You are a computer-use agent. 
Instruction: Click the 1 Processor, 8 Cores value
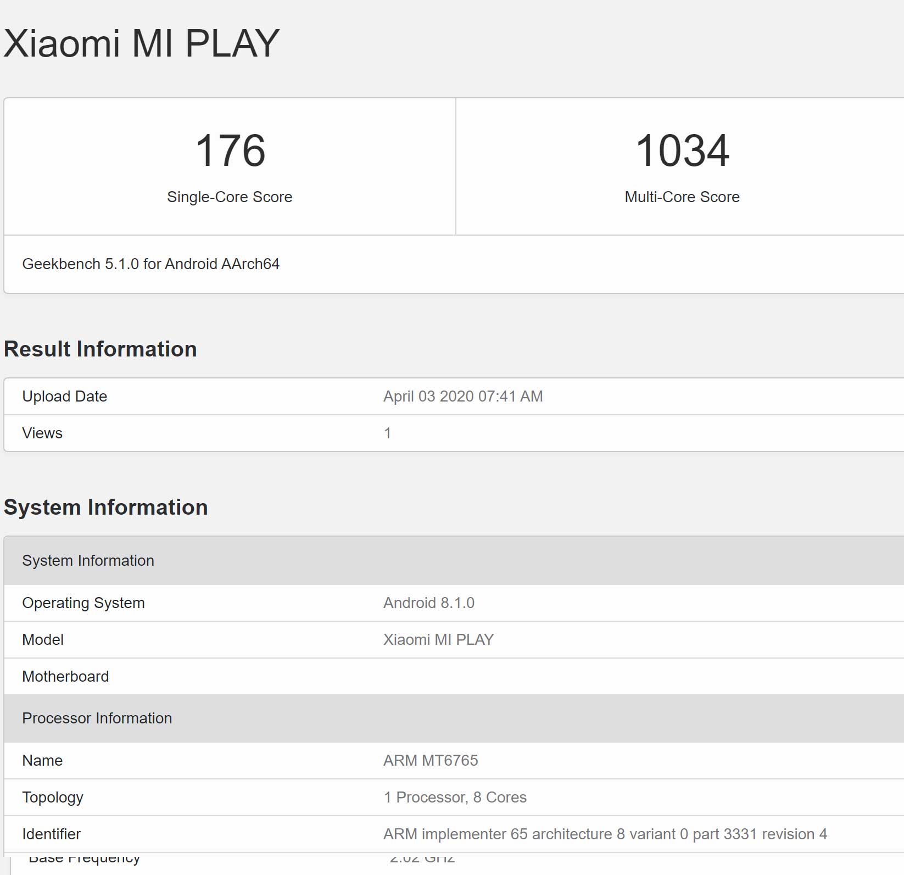coord(455,798)
